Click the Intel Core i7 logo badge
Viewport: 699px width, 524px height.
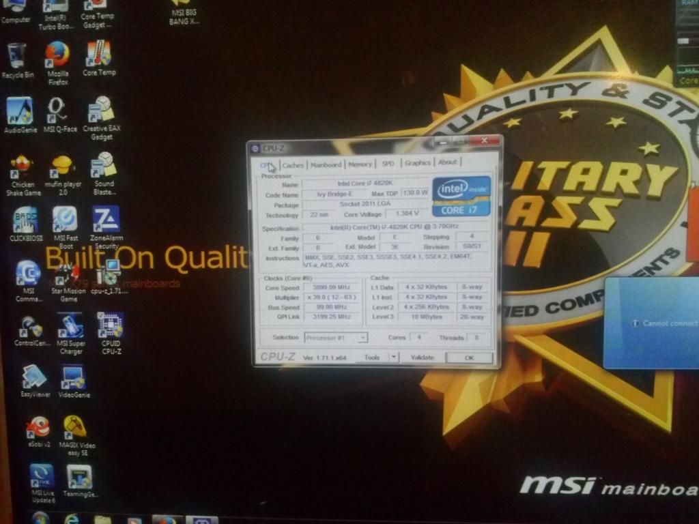(x=461, y=196)
